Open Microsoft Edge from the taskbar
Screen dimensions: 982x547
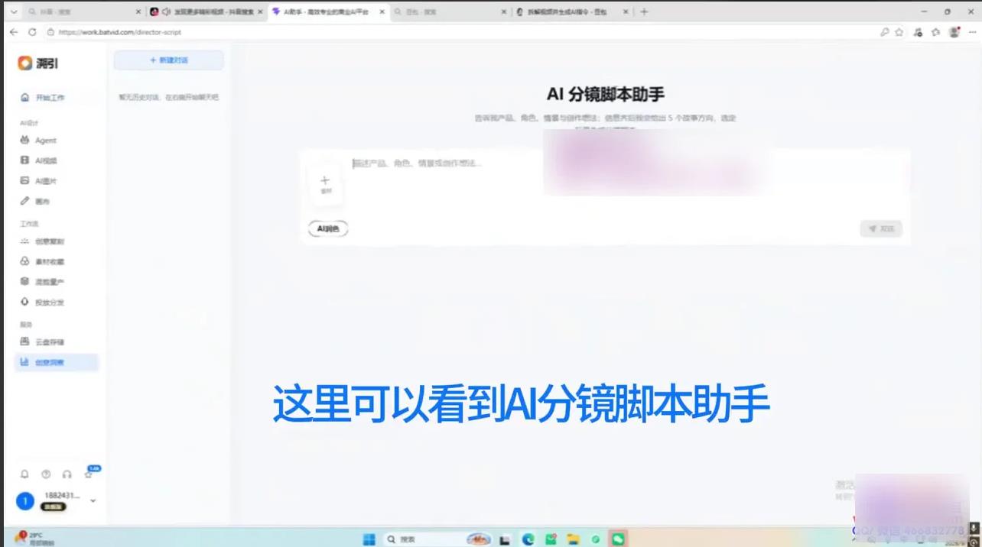[528, 539]
